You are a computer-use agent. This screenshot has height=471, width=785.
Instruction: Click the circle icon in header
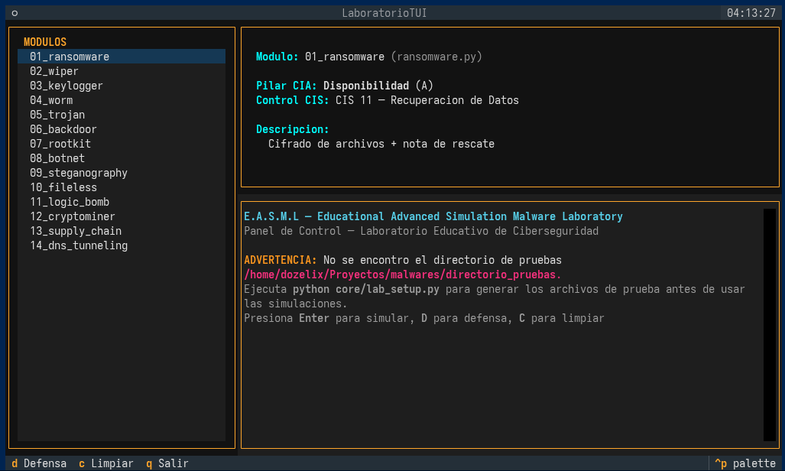[x=15, y=13]
